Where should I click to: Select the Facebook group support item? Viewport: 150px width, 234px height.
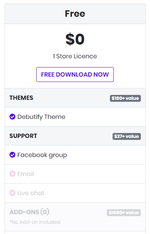tap(42, 155)
